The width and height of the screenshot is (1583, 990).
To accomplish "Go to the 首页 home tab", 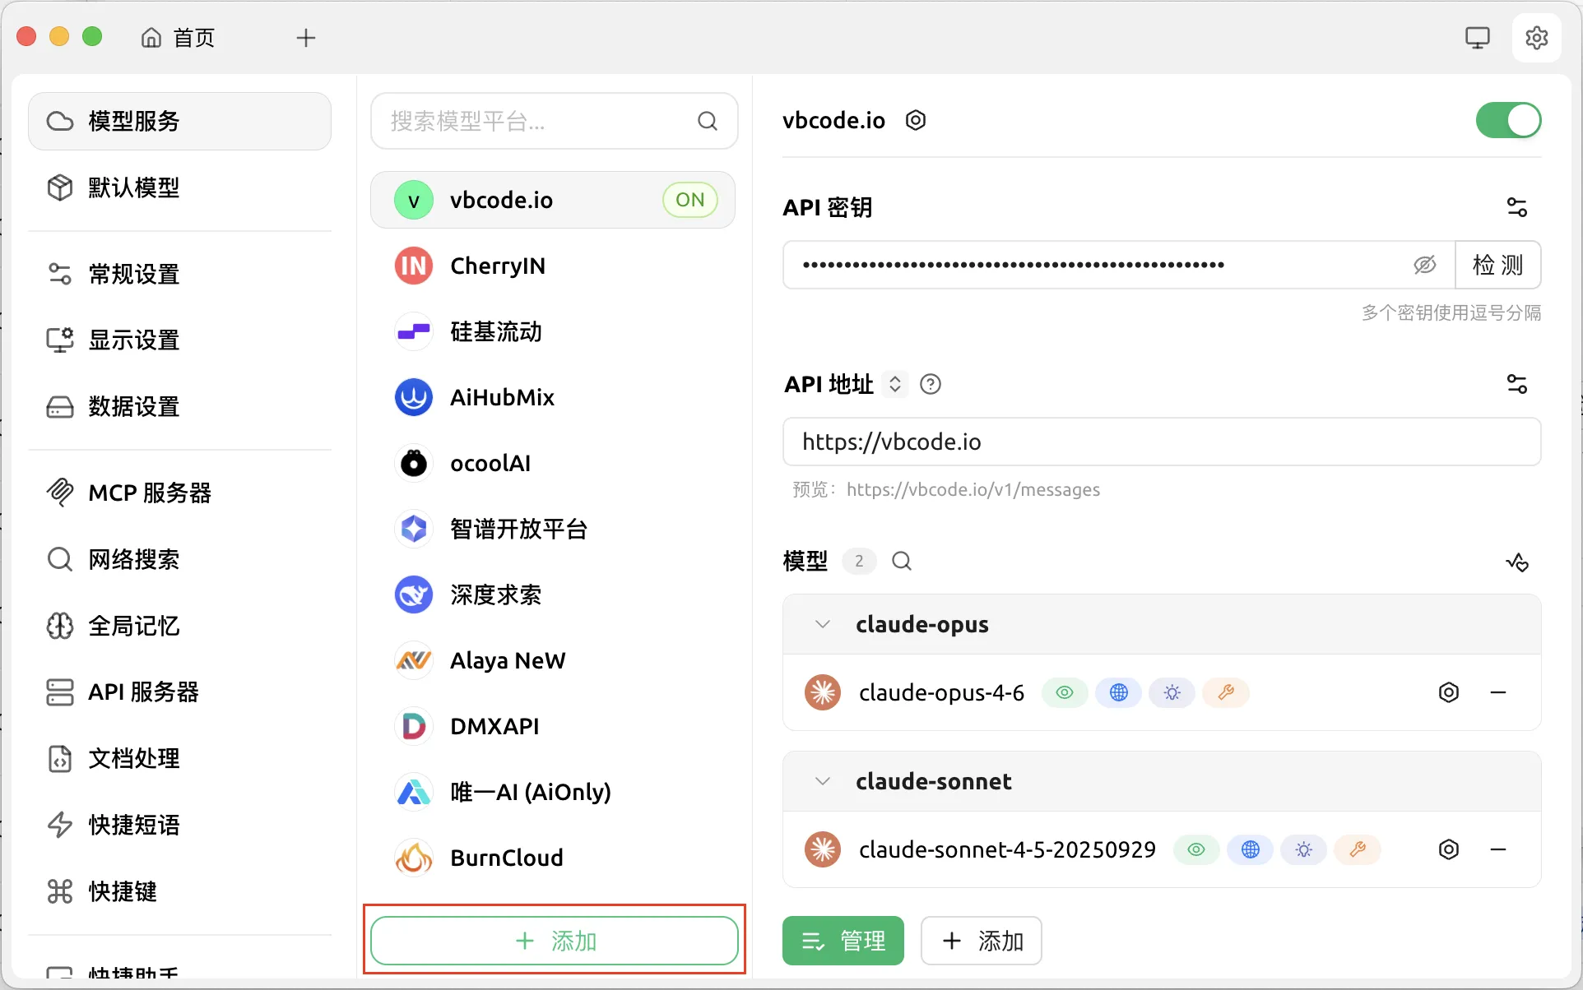I will tap(178, 38).
